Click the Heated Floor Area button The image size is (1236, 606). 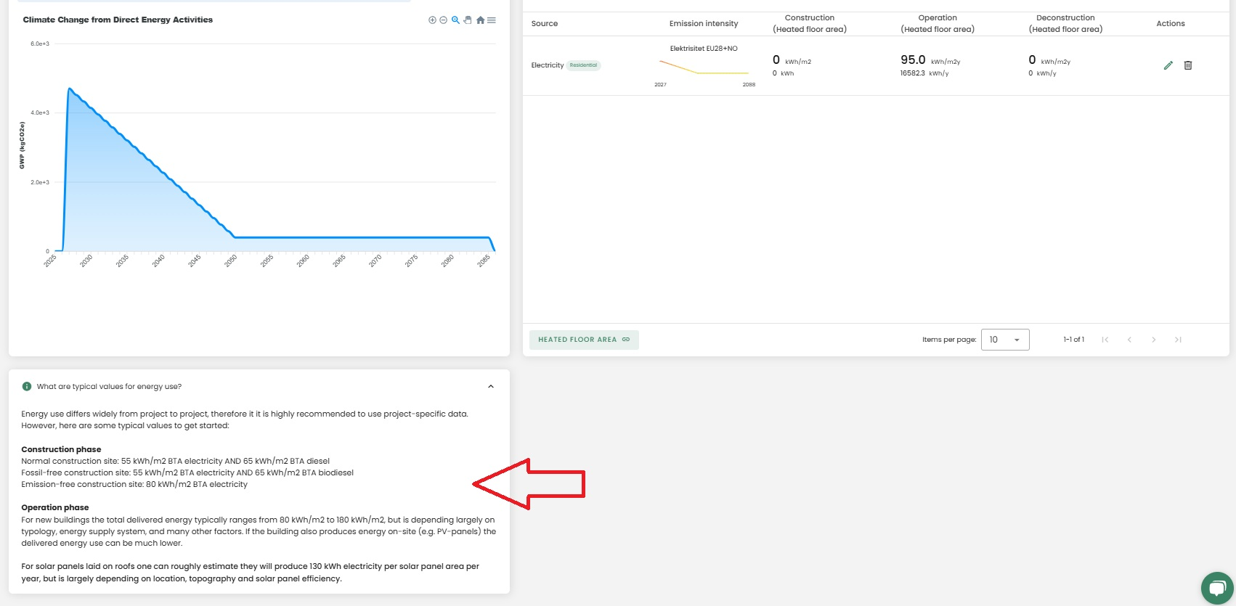click(584, 340)
